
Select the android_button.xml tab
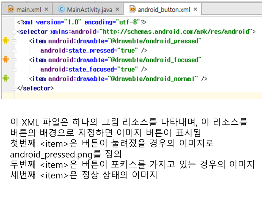pos(164,10)
